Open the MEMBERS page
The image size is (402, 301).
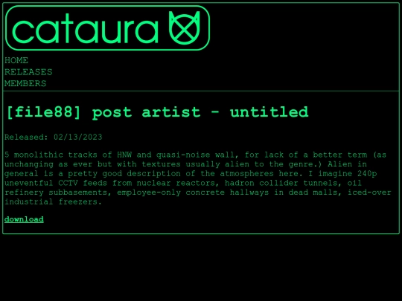tap(25, 83)
